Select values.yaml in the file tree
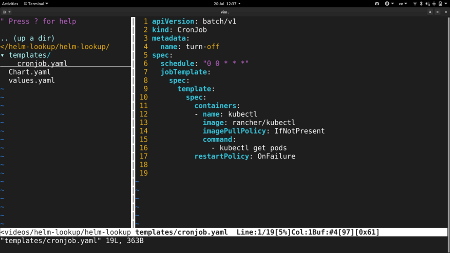 [x=31, y=81]
